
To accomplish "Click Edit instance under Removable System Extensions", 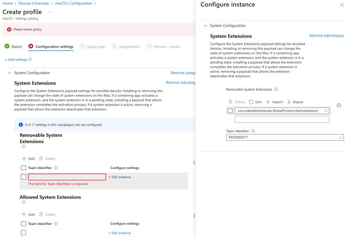I will click(x=120, y=177).
